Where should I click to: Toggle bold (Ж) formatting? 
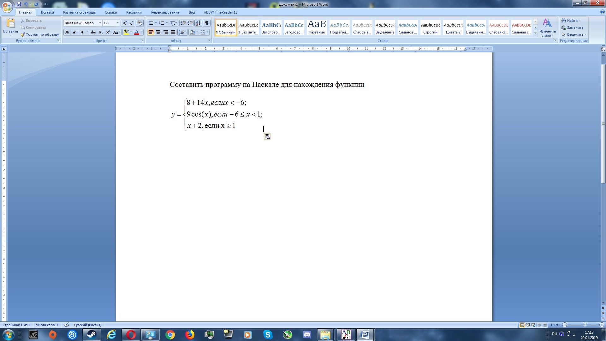(67, 32)
